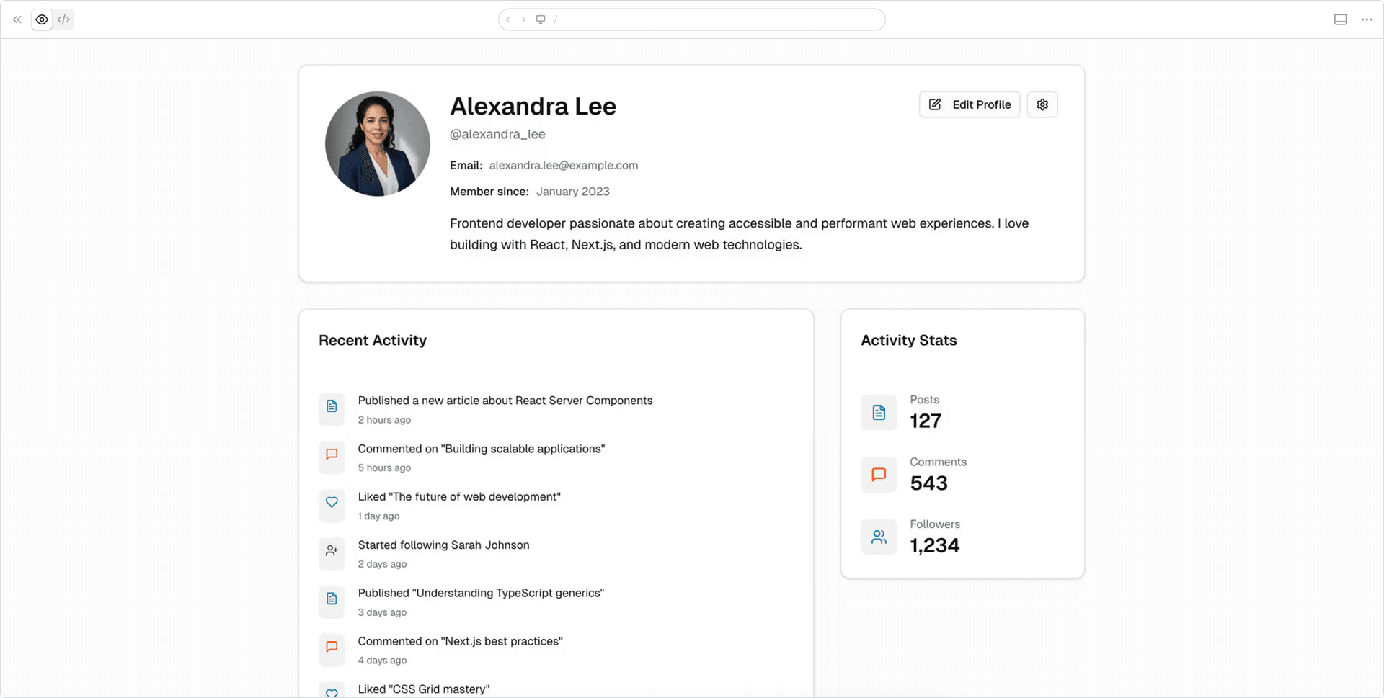This screenshot has width=1384, height=698.
Task: Click the Posts document icon in stats
Action: (879, 412)
